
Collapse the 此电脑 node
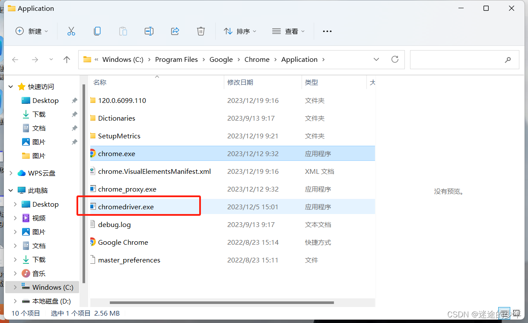click(x=11, y=190)
